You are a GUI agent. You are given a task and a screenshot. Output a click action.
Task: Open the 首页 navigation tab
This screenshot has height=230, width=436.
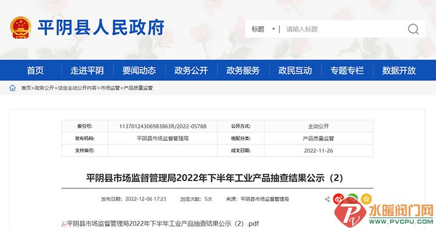click(x=35, y=70)
